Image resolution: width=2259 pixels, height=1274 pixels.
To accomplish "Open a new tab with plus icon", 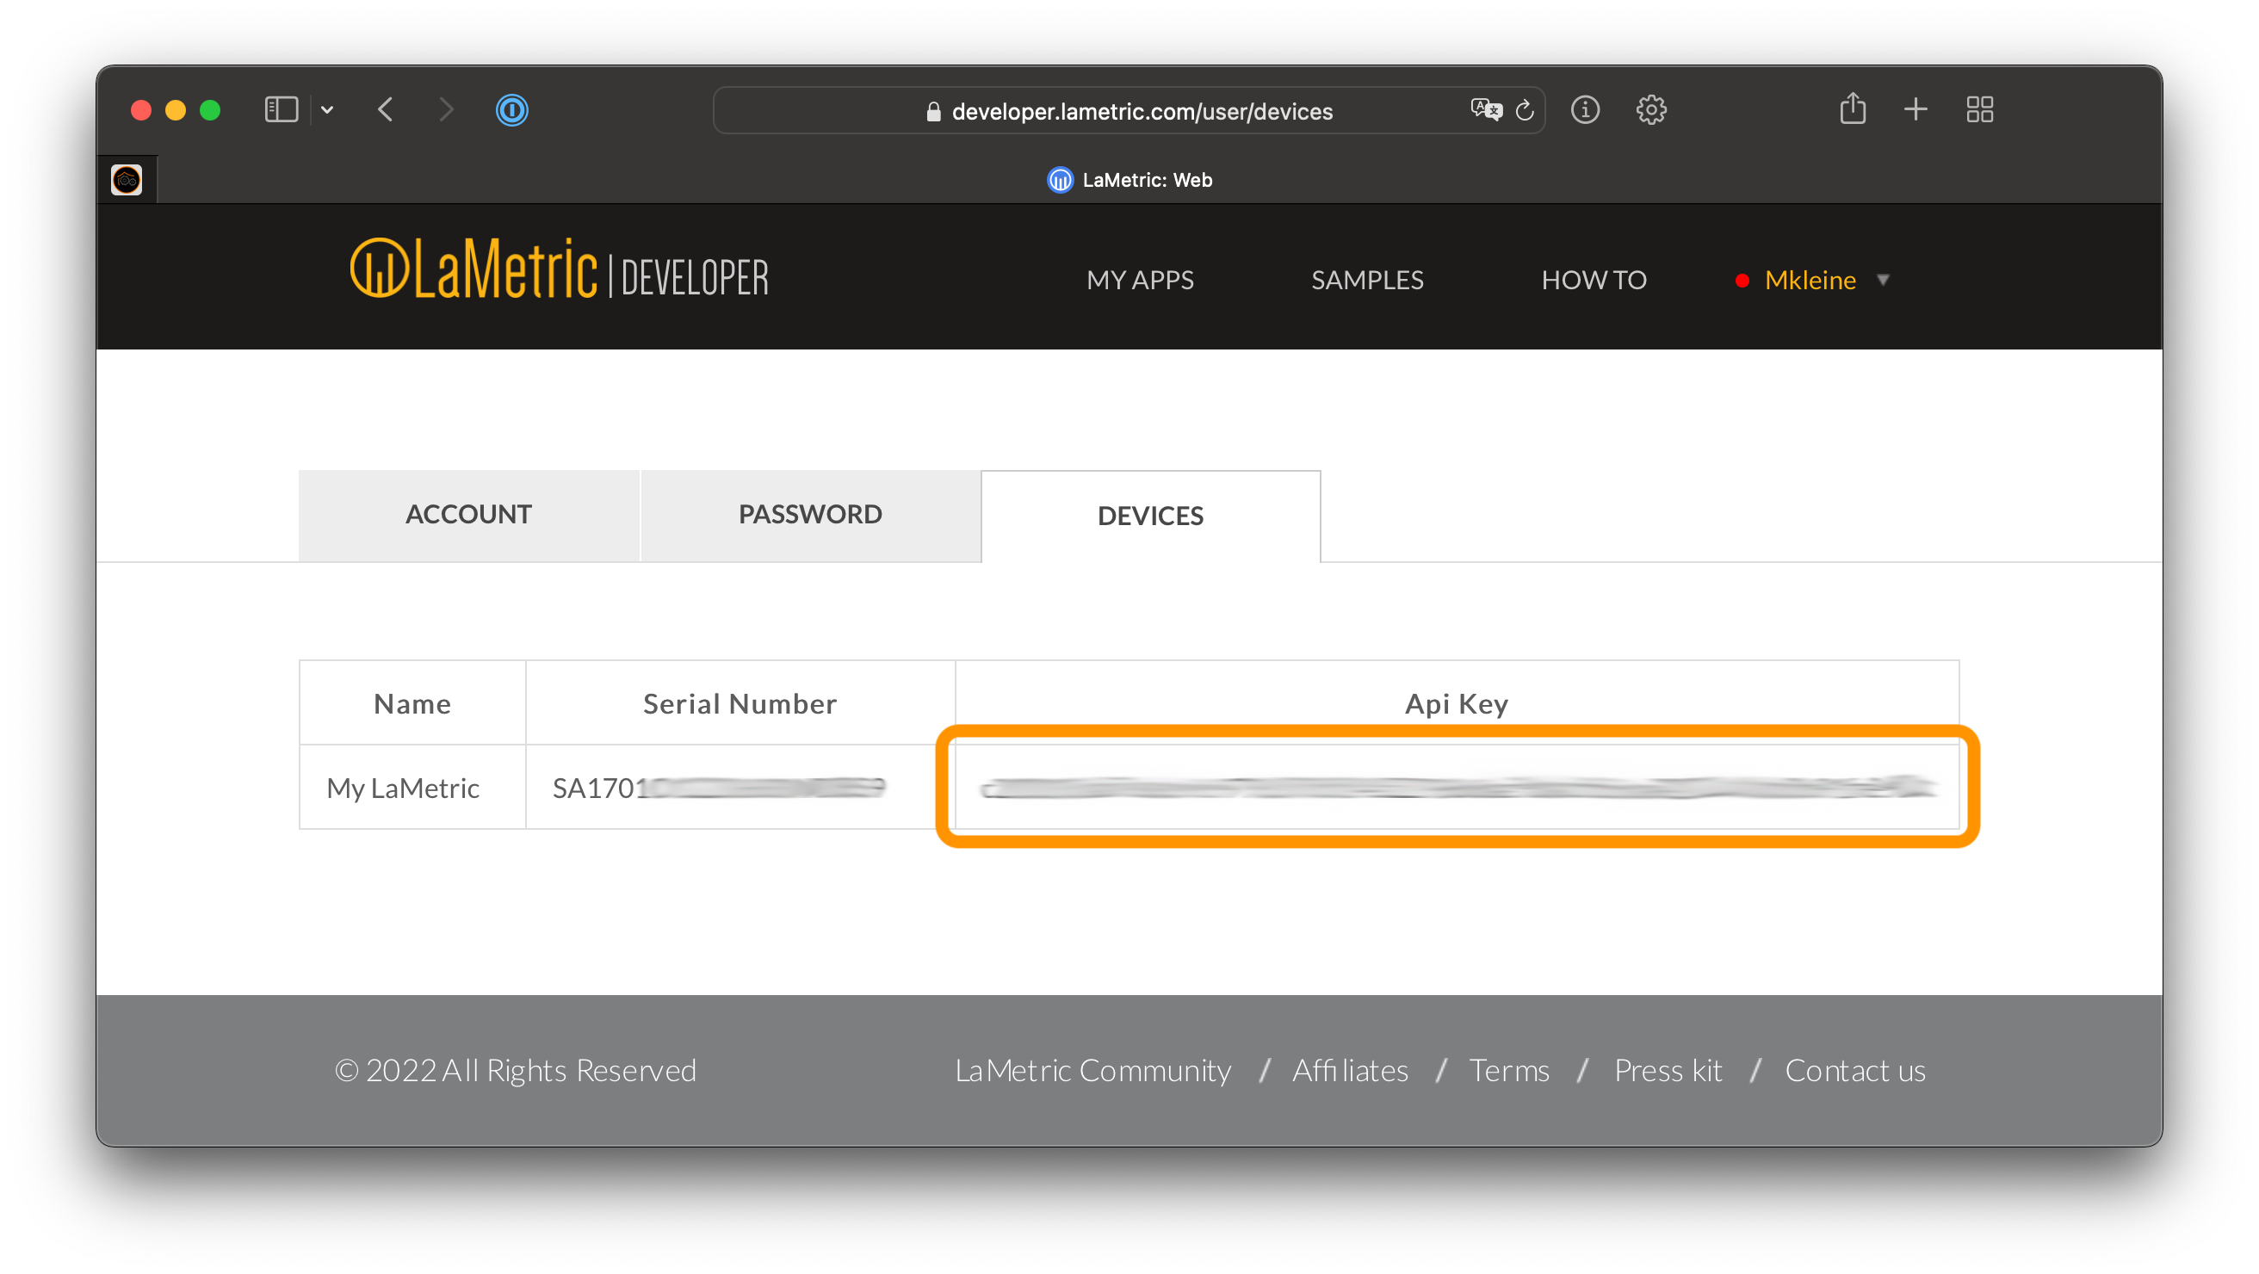I will tap(1916, 109).
